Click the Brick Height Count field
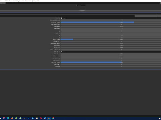The height and width of the screenshot is (120, 161). click(x=111, y=24)
